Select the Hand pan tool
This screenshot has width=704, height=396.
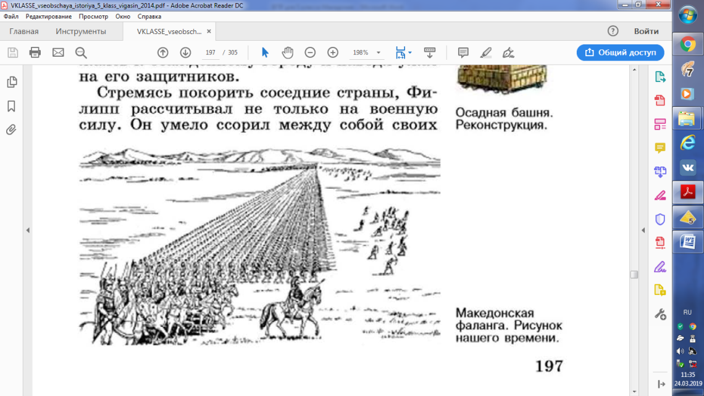click(x=287, y=52)
